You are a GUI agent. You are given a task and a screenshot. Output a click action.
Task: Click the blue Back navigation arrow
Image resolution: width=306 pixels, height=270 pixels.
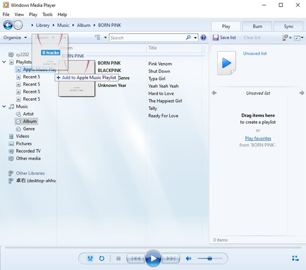point(8,25)
